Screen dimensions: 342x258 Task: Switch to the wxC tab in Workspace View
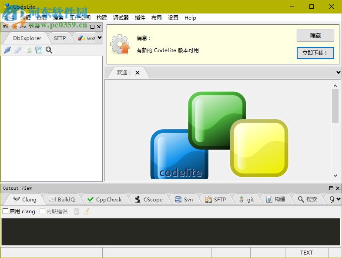[x=87, y=38]
